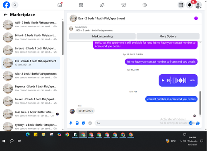The width and height of the screenshot is (207, 151).
Task: Open the Friends tab icon
Action: click(102, 5)
